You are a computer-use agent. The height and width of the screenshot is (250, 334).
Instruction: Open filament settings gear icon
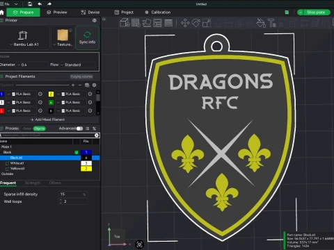click(94, 85)
